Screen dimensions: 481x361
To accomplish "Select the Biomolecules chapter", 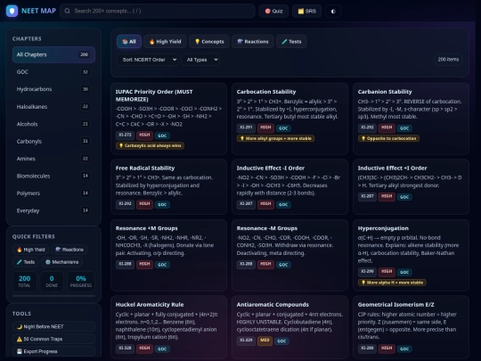I will click(x=53, y=176).
